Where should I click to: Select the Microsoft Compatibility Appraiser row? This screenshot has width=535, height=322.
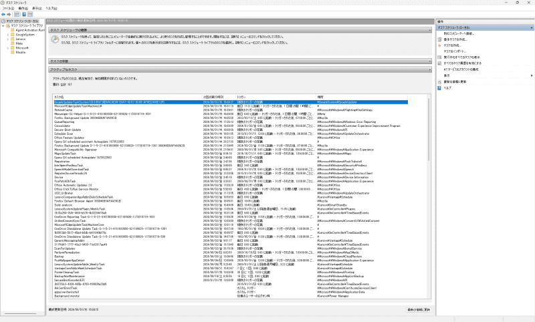[x=231, y=150]
